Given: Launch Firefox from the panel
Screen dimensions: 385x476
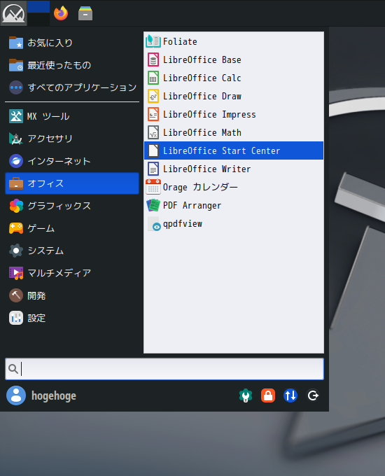Looking at the screenshot, I should 61,13.
